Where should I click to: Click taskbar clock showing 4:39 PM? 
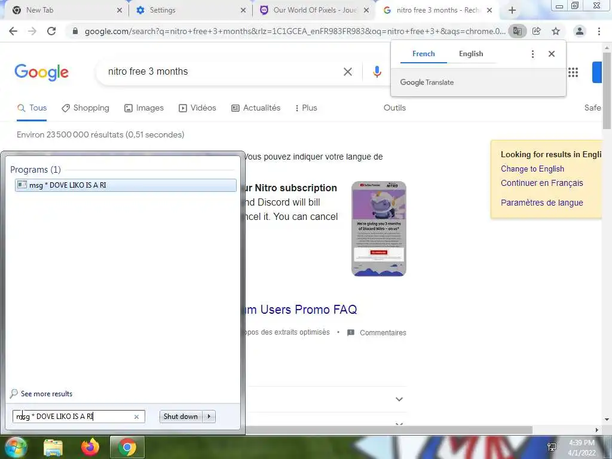pos(582,448)
